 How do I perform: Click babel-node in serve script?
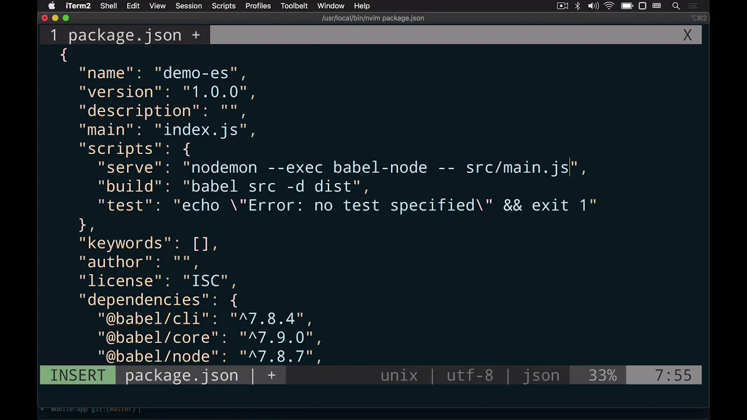coord(380,167)
